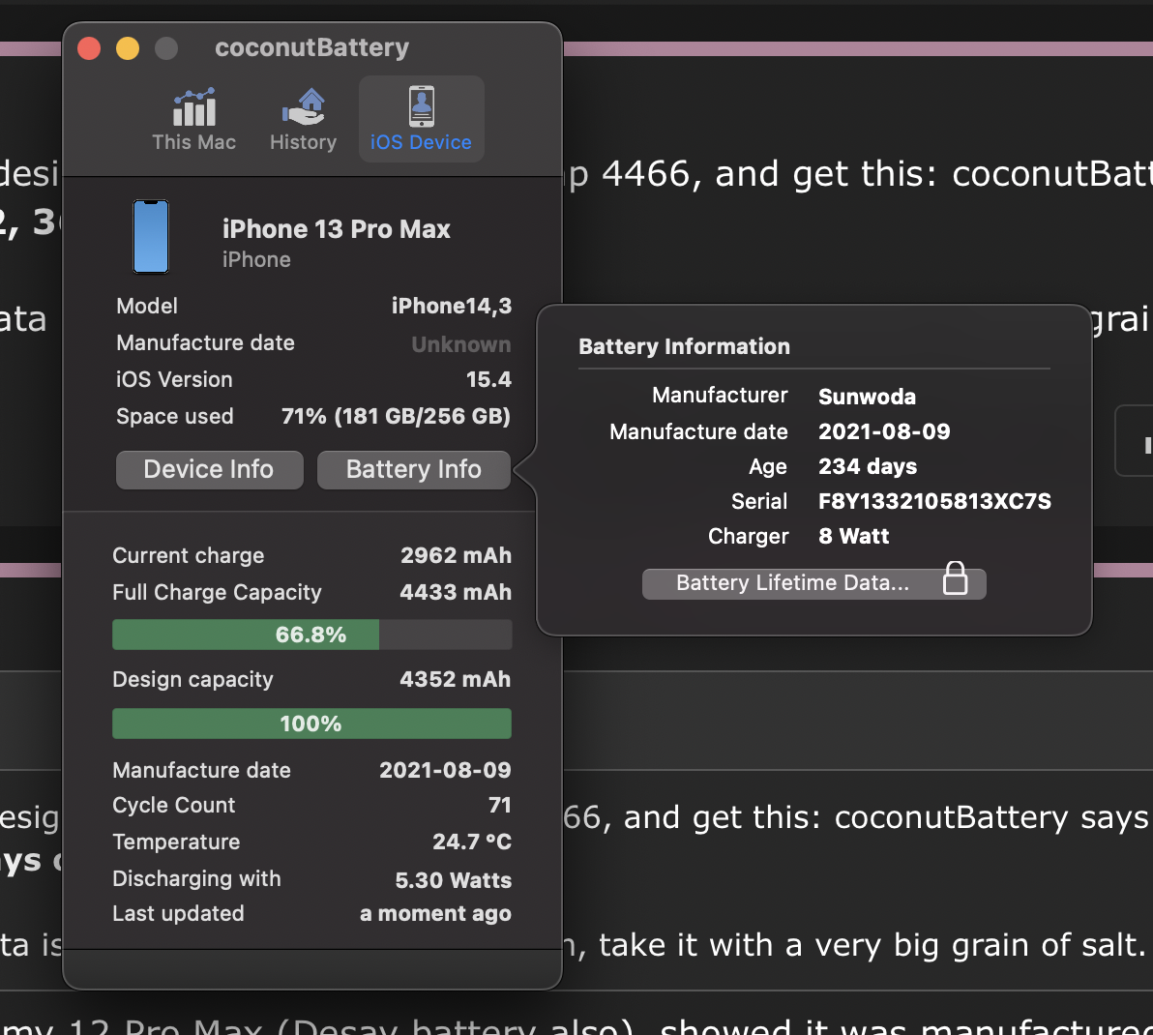Click the iPhone 13 Pro Max title
1153x1035 pixels.
click(x=336, y=229)
